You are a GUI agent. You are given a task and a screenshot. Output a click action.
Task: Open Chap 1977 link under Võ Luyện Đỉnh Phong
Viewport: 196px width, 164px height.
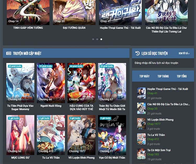pyautogui.click(x=154, y=124)
